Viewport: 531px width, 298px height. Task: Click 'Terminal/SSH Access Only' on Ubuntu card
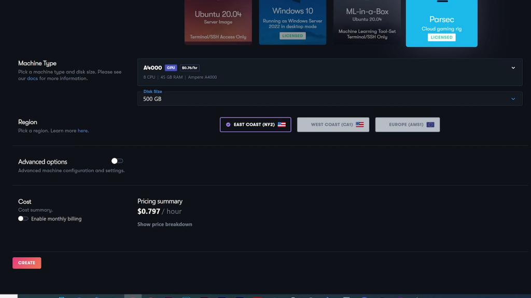[x=218, y=37]
